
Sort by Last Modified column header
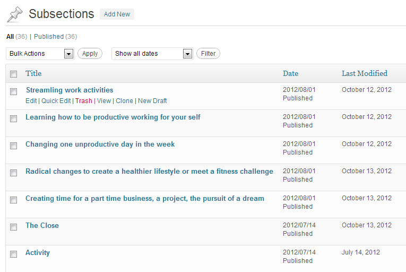364,73
